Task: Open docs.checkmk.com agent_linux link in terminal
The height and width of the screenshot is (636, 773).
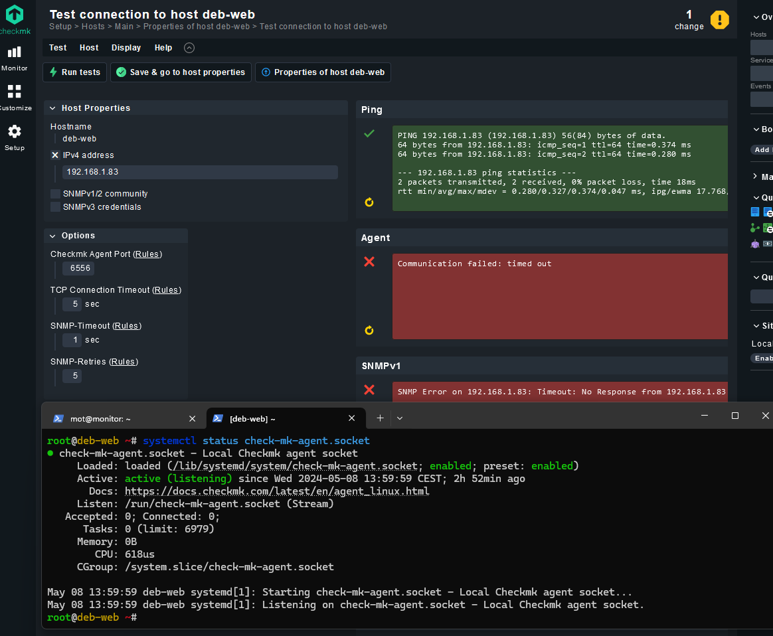Action: click(277, 491)
